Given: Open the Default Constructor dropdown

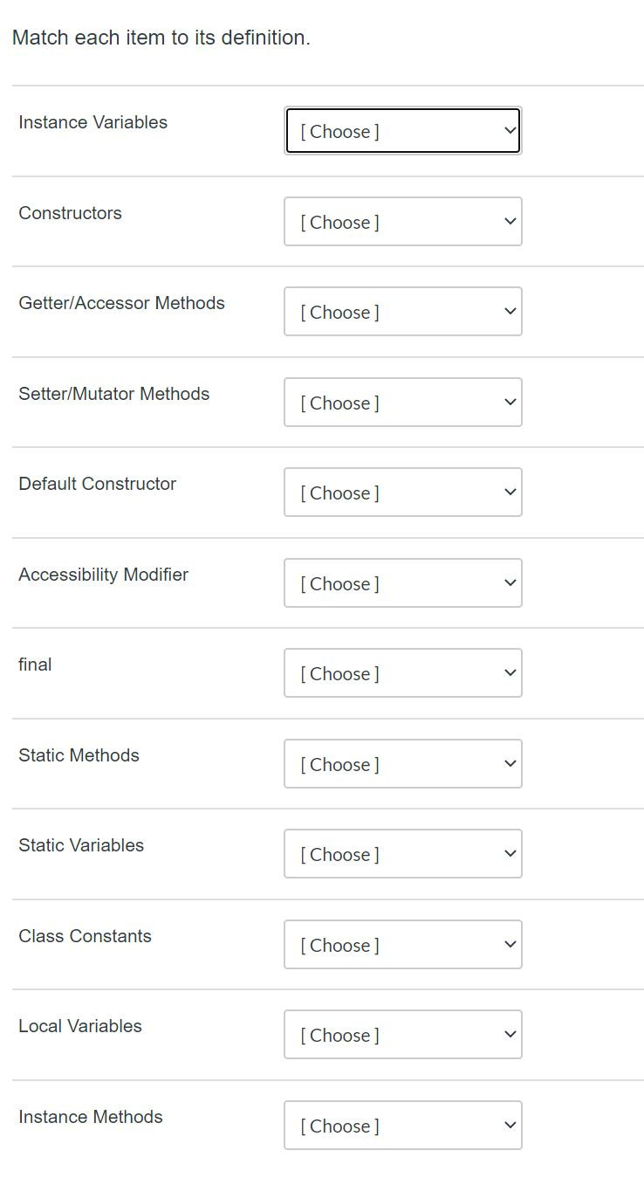Looking at the screenshot, I should (402, 492).
